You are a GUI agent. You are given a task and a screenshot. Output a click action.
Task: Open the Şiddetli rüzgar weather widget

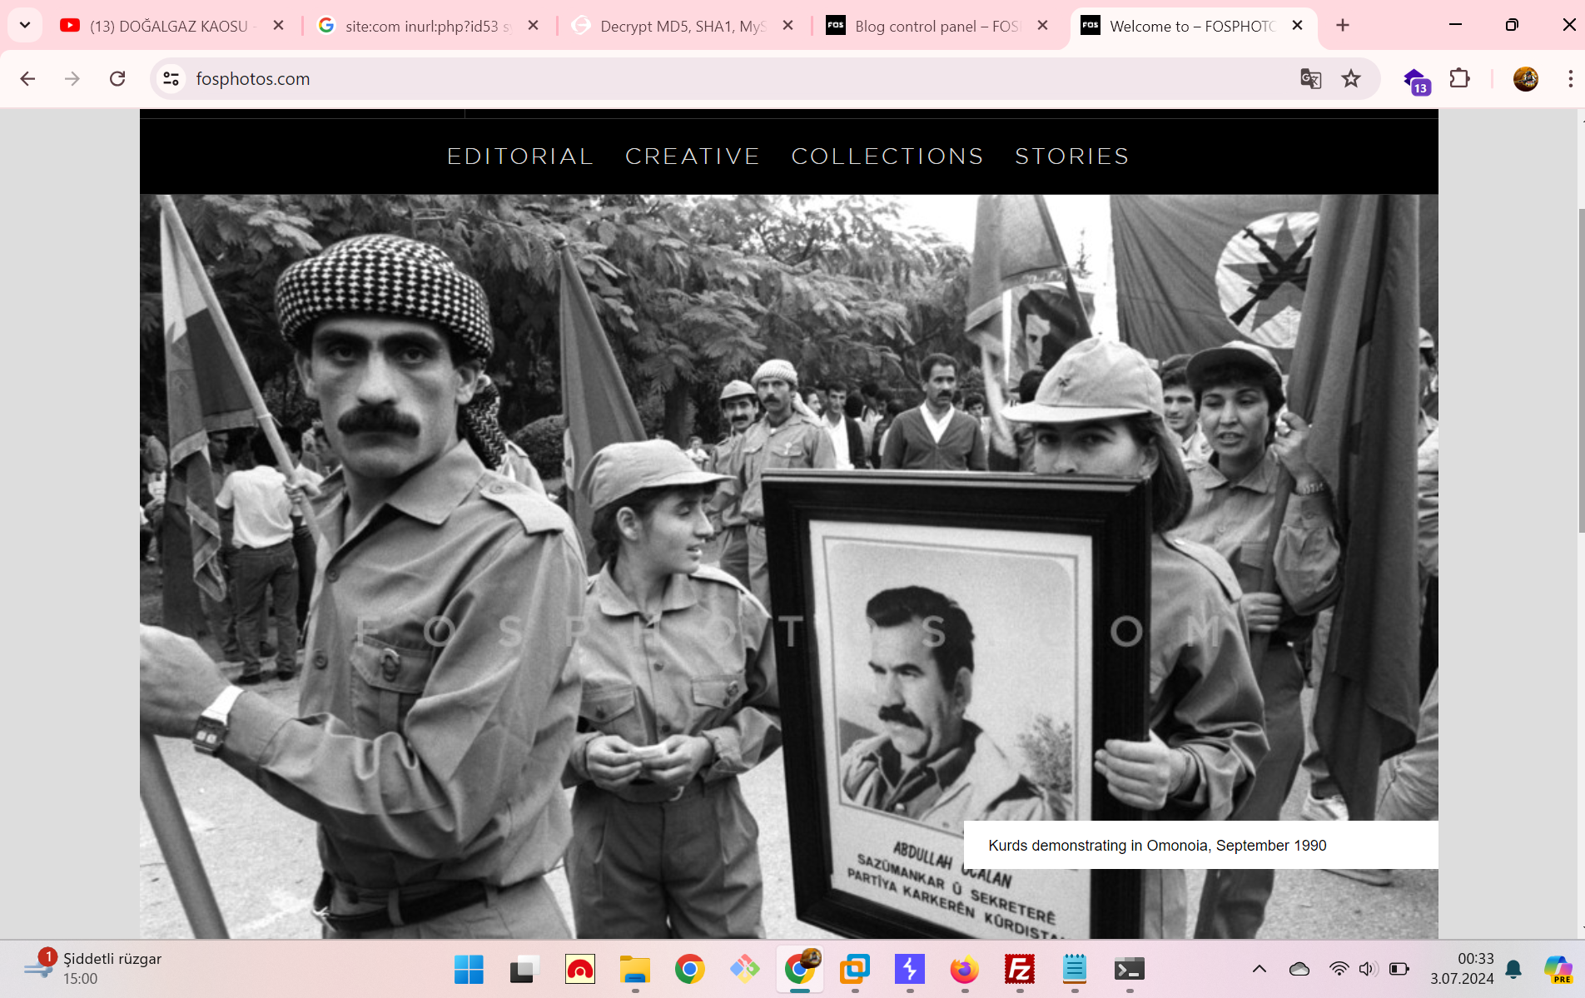coord(93,969)
